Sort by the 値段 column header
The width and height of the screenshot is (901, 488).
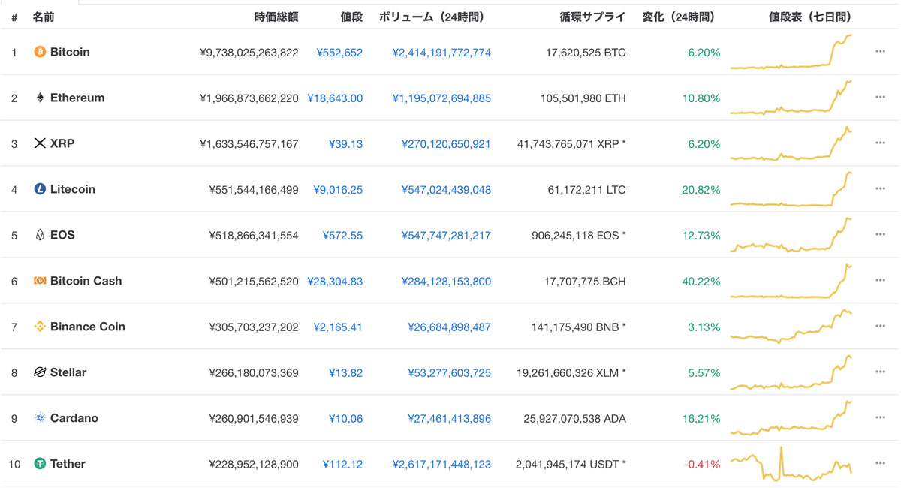pos(351,17)
